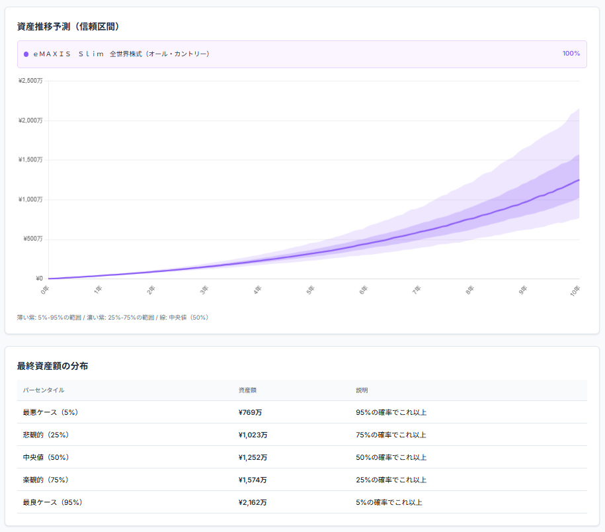Click the 資産額 column header
The width and height of the screenshot is (605, 532).
[x=248, y=390]
